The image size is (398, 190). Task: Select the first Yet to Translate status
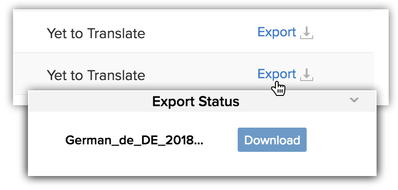pos(96,33)
